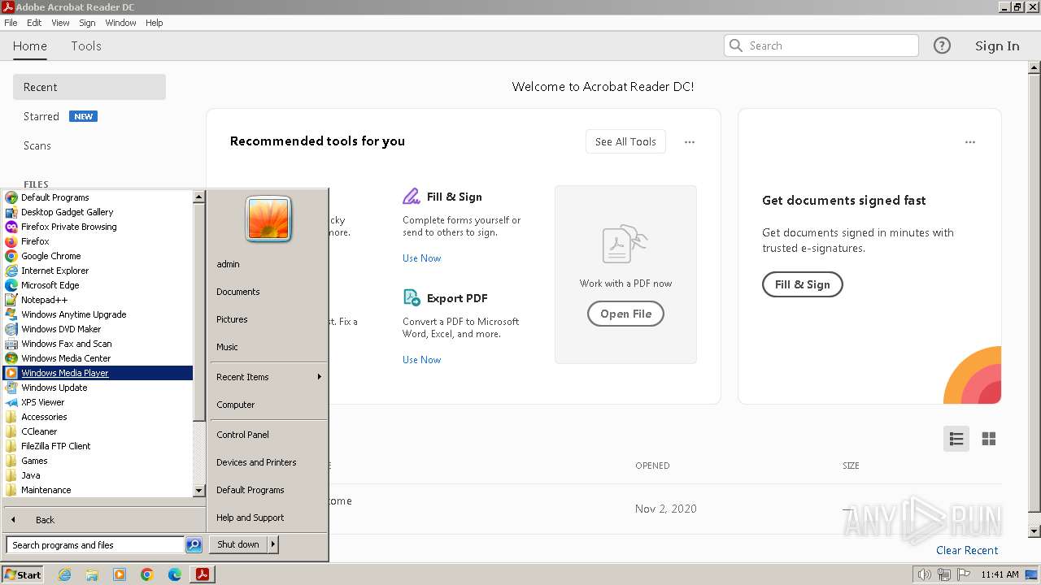Open the File menu

click(x=11, y=23)
